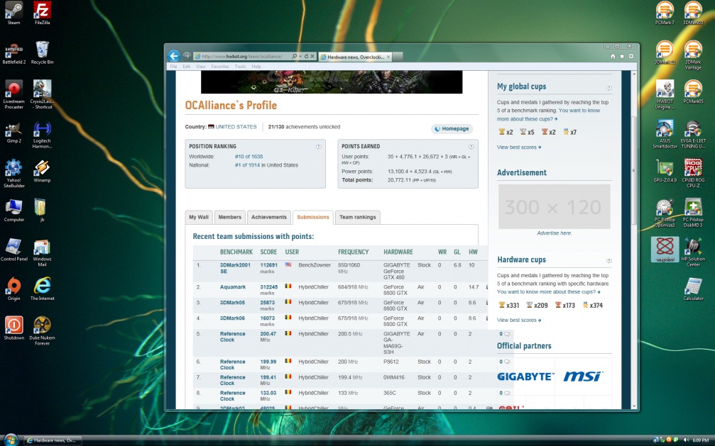715x446 pixels.
Task: Follow the Advertise here link
Action: point(554,233)
